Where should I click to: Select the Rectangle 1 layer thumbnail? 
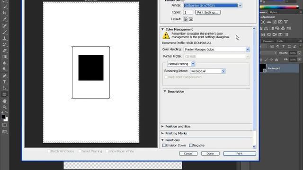click(263, 68)
